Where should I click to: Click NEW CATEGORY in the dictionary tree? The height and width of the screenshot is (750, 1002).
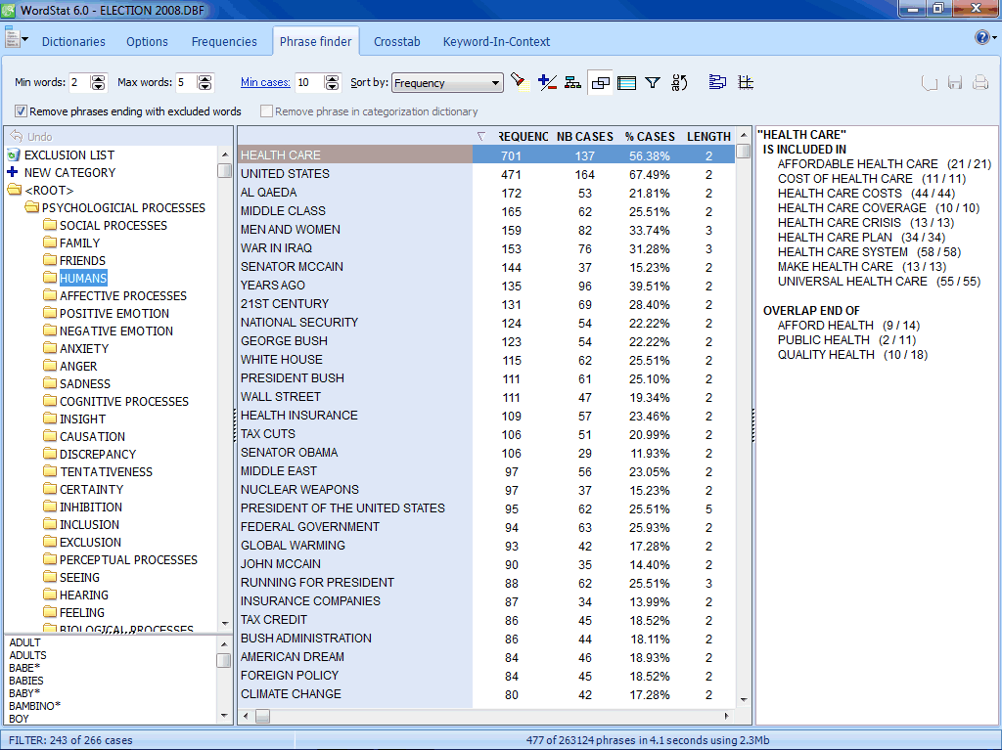point(69,173)
